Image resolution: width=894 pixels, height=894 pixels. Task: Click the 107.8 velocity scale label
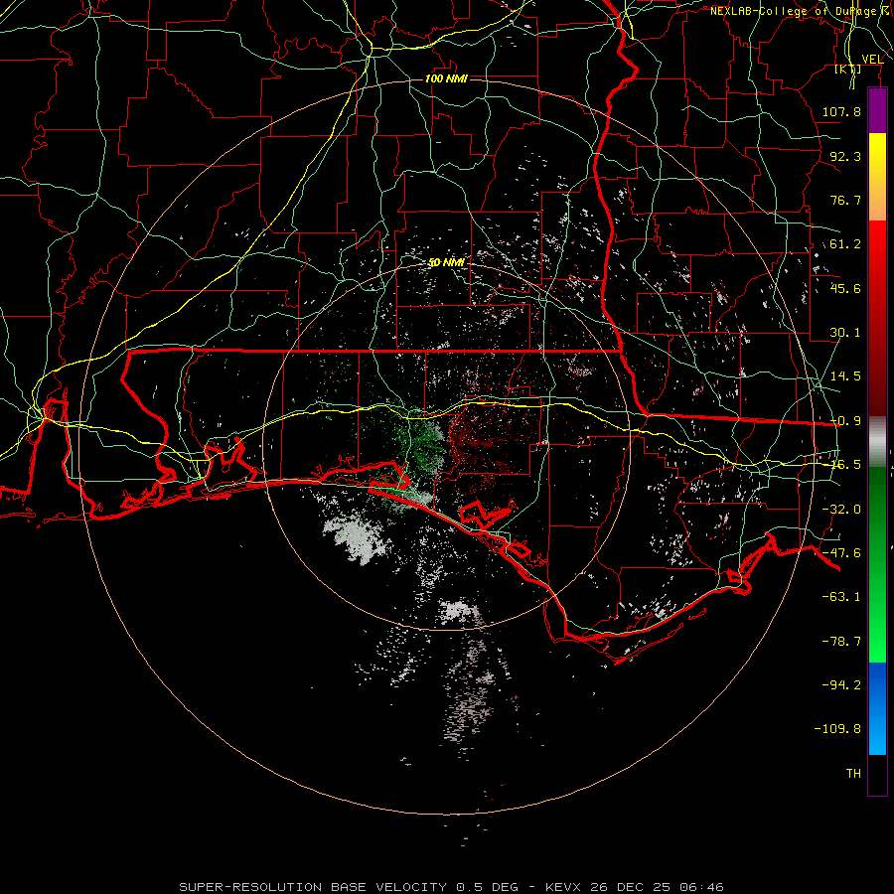pyautogui.click(x=841, y=111)
